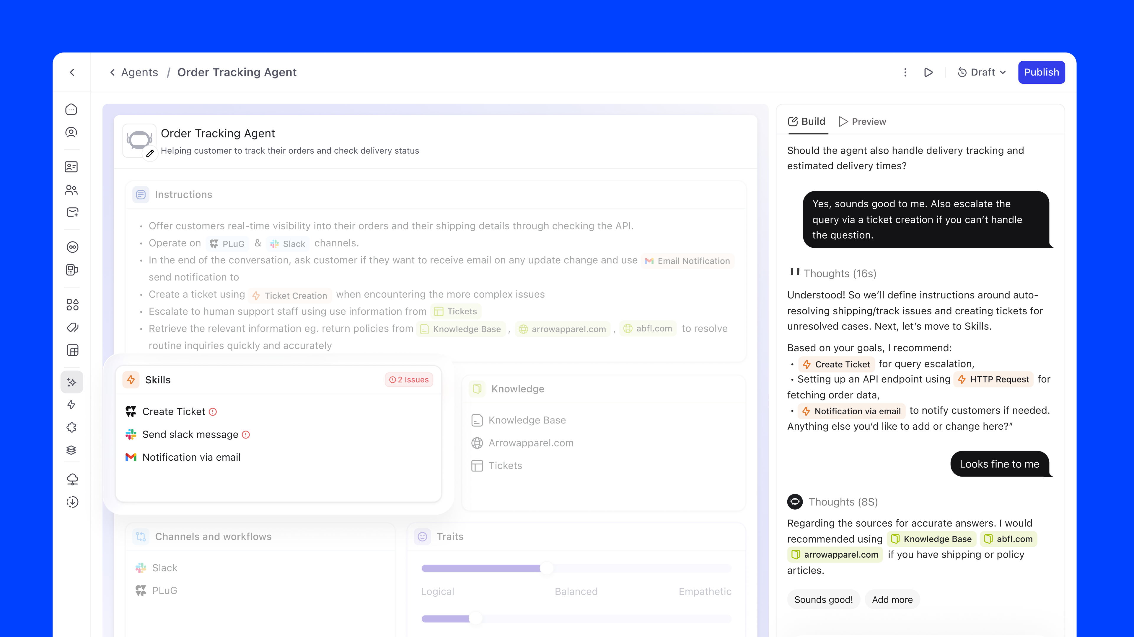The width and height of the screenshot is (1134, 637).
Task: Open the contact card icon in the sidebar
Action: pos(71,167)
